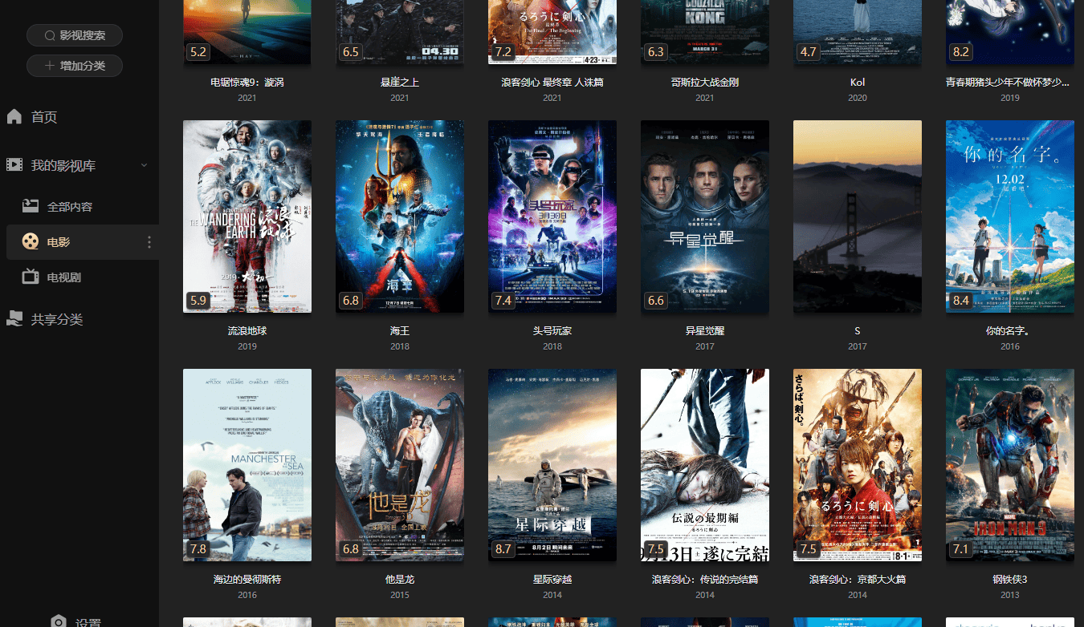Click the settings gear icon at bottom
1084x627 pixels.
[58, 622]
